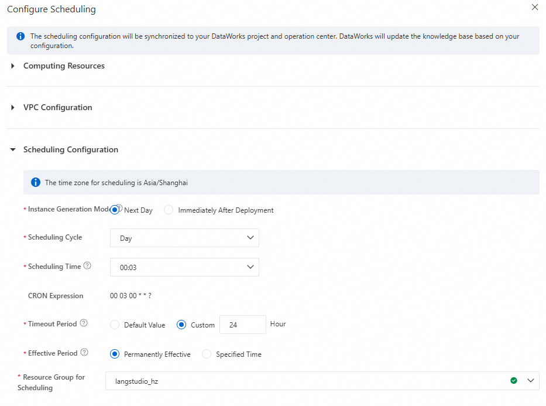This screenshot has width=546, height=406.
Task: Click the timeout hours input field
Action: [242, 325]
